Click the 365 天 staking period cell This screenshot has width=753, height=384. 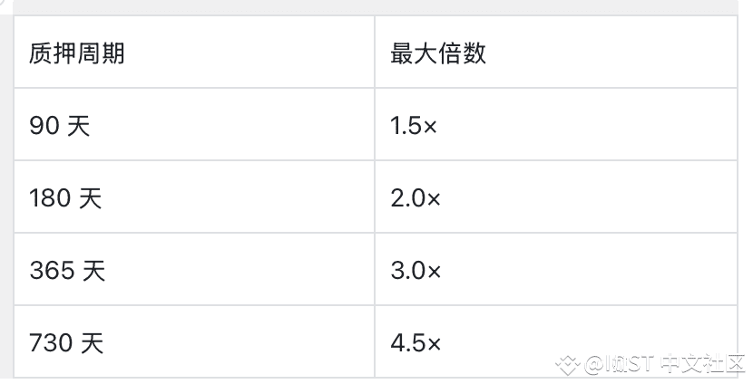[194, 269]
